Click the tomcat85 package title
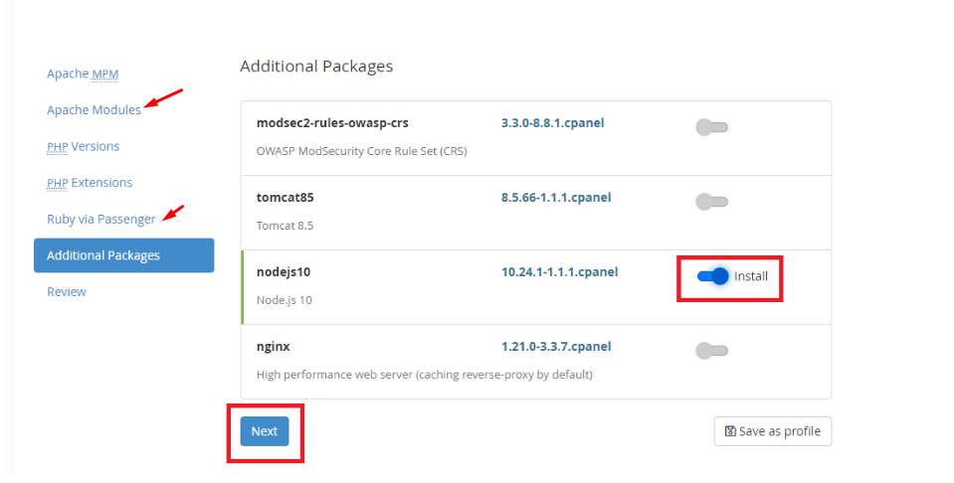 pyautogui.click(x=285, y=198)
